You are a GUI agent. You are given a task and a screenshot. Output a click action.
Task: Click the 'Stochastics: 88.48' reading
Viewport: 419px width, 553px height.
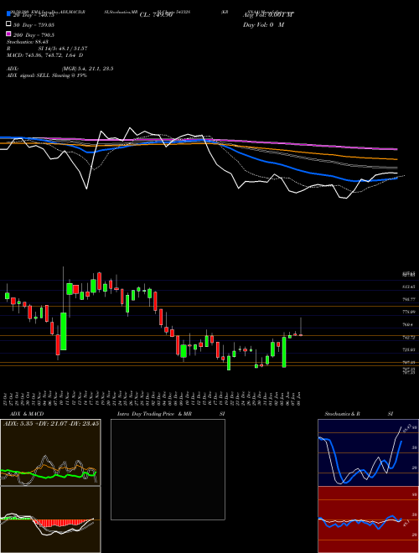28,42
